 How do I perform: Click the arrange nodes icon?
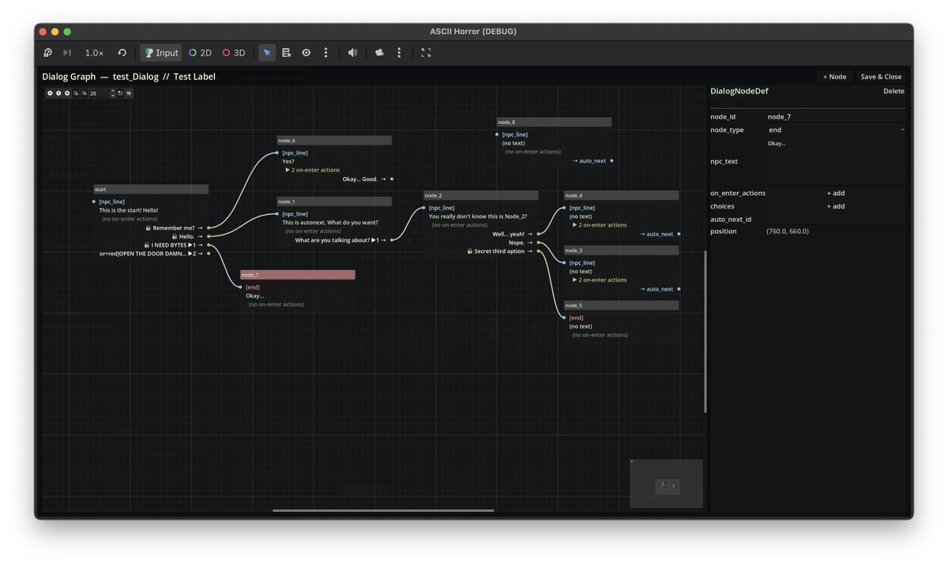(x=129, y=93)
